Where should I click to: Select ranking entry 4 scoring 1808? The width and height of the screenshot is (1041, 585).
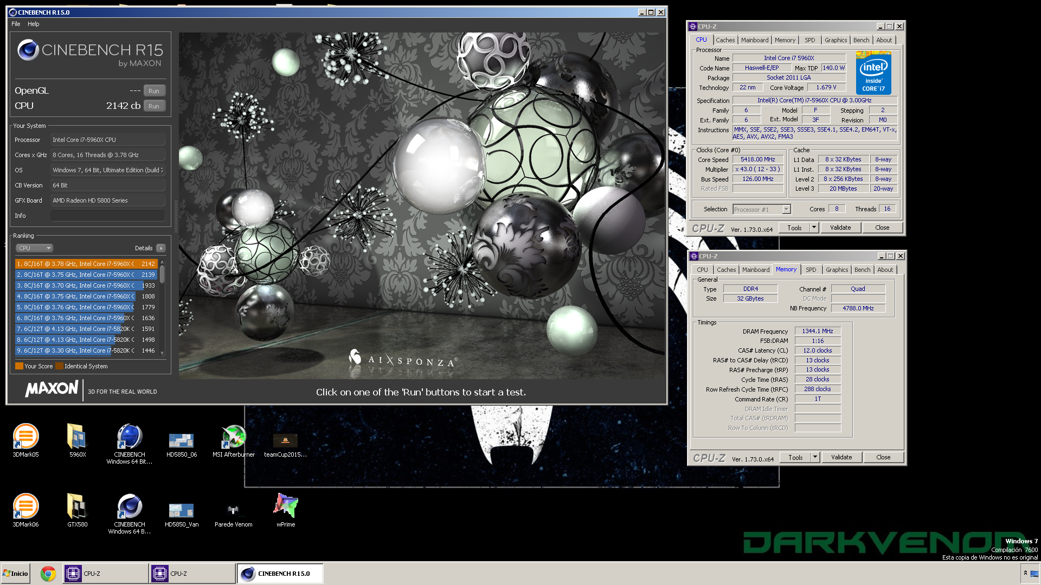pyautogui.click(x=86, y=296)
